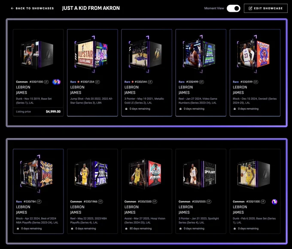The image size is (292, 249).
Task: Click LE badge next to #330/344
Action: coord(150,82)
